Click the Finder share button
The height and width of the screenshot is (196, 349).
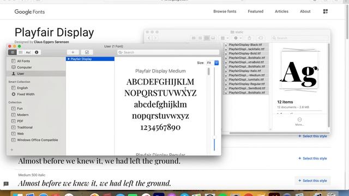249,38
